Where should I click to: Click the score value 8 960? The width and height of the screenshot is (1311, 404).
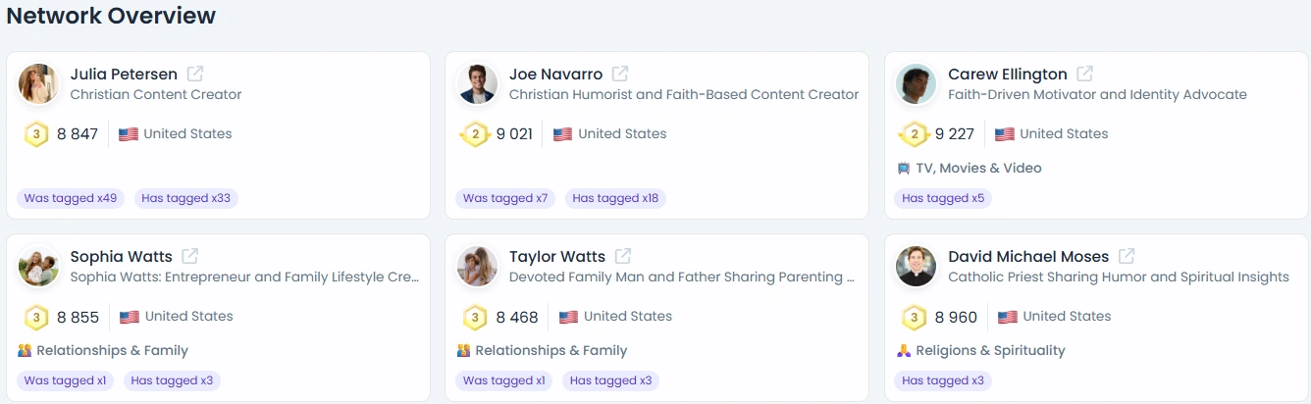click(x=956, y=317)
